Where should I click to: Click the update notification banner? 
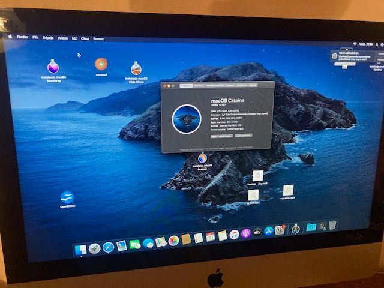(x=356, y=56)
